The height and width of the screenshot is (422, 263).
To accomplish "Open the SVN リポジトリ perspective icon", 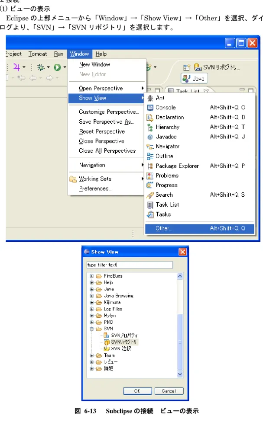I will coord(198,67).
